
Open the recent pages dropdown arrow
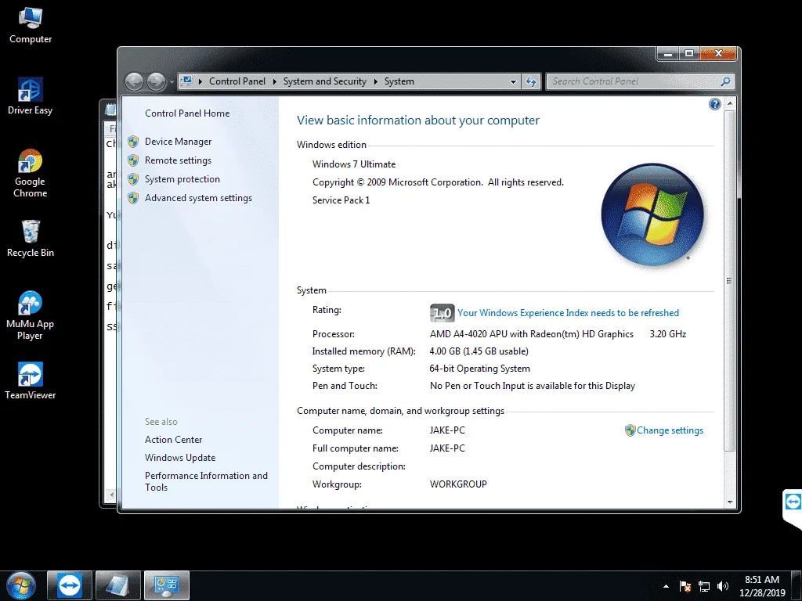coord(172,81)
